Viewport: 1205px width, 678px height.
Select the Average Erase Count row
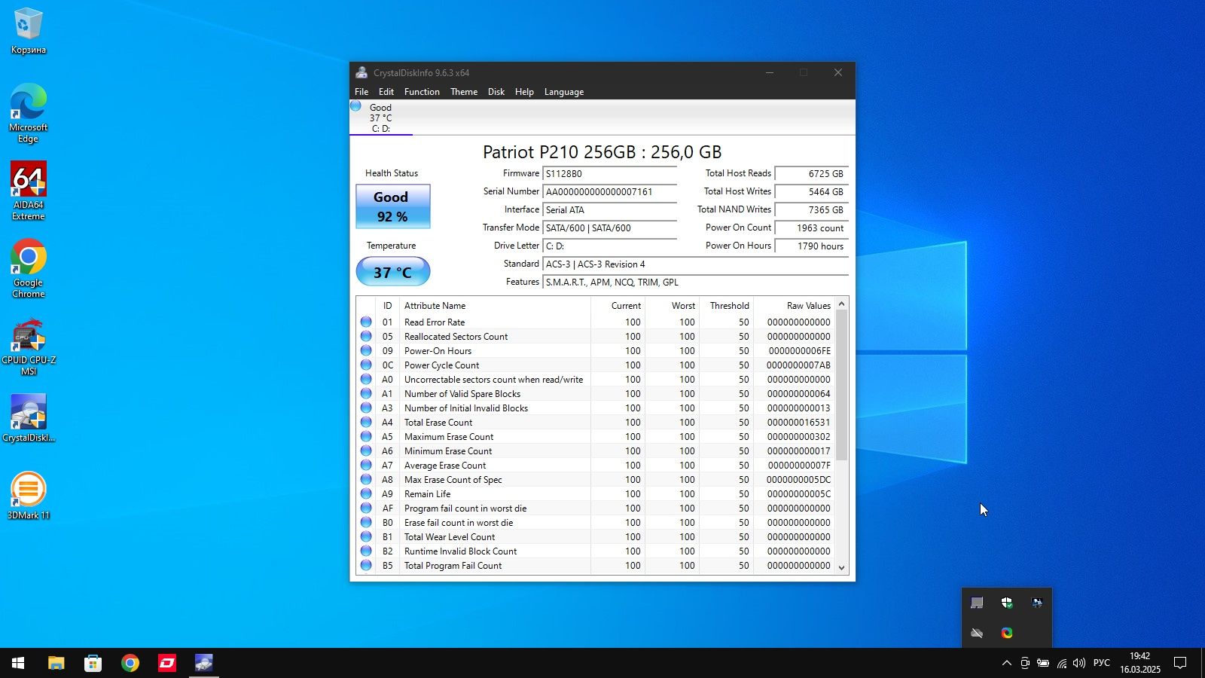pos(596,465)
